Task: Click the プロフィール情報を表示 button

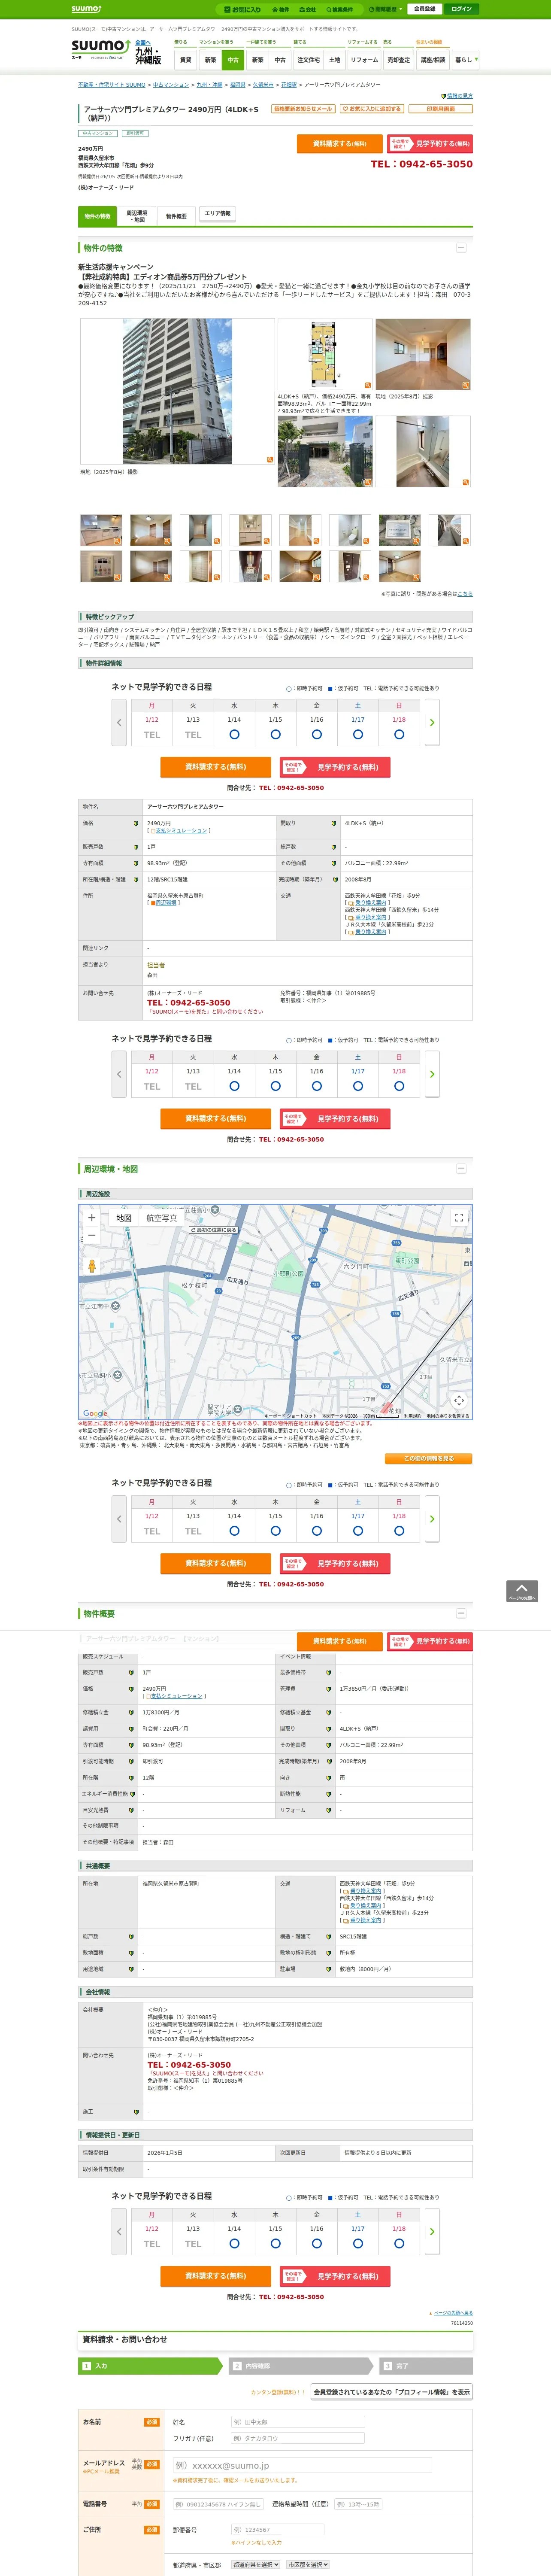Action: coord(391,2392)
